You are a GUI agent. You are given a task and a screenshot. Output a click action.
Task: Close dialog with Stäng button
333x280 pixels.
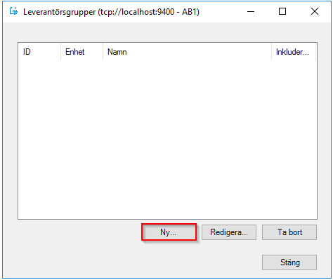tap(289, 262)
